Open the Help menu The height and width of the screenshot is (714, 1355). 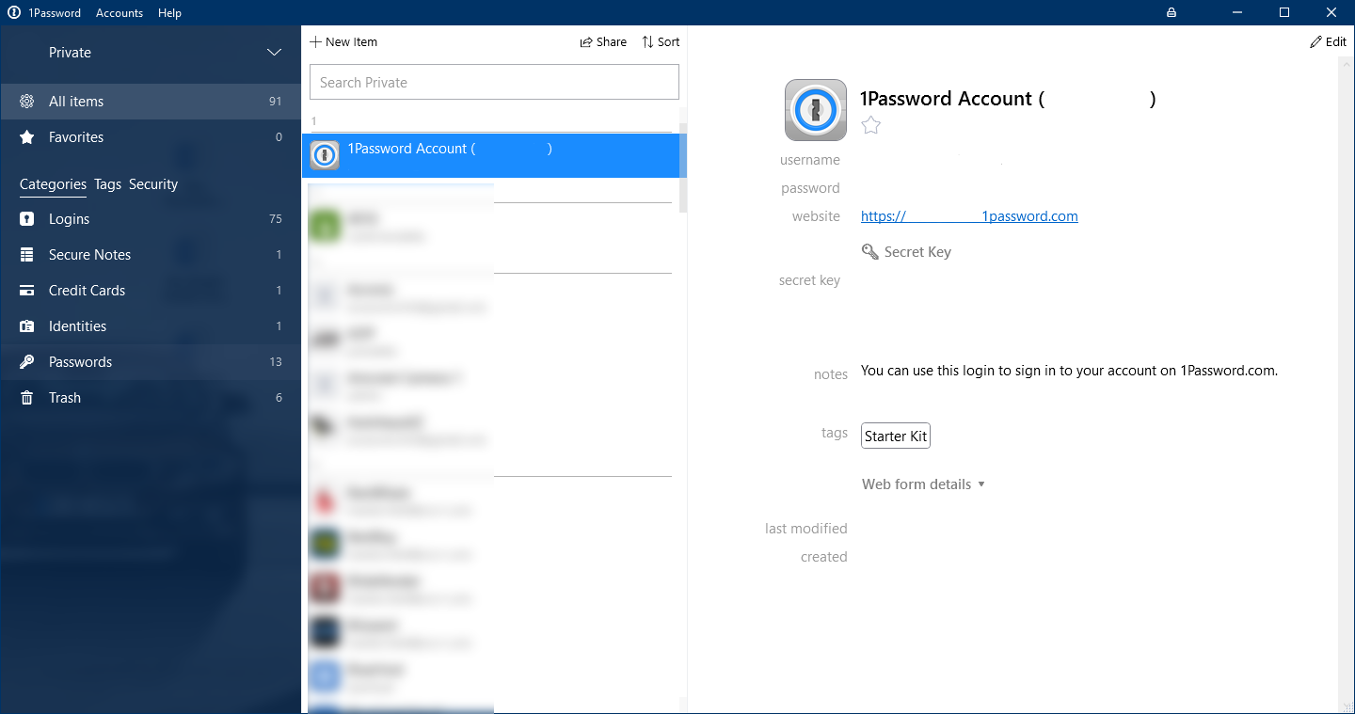169,13
